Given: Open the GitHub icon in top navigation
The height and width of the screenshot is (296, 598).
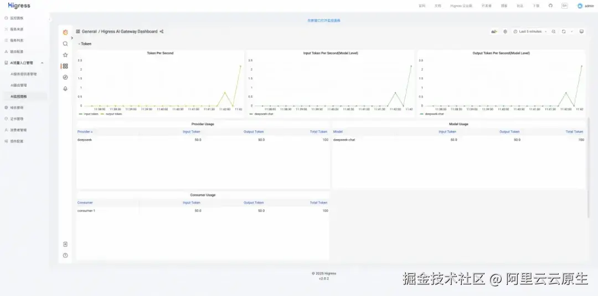Looking at the screenshot, I should tap(550, 6).
